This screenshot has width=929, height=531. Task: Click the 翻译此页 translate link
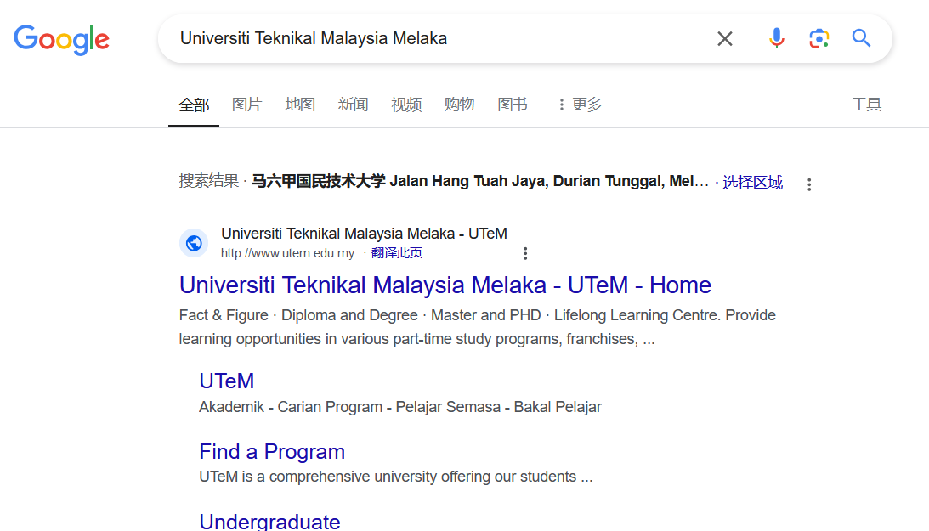(x=396, y=253)
